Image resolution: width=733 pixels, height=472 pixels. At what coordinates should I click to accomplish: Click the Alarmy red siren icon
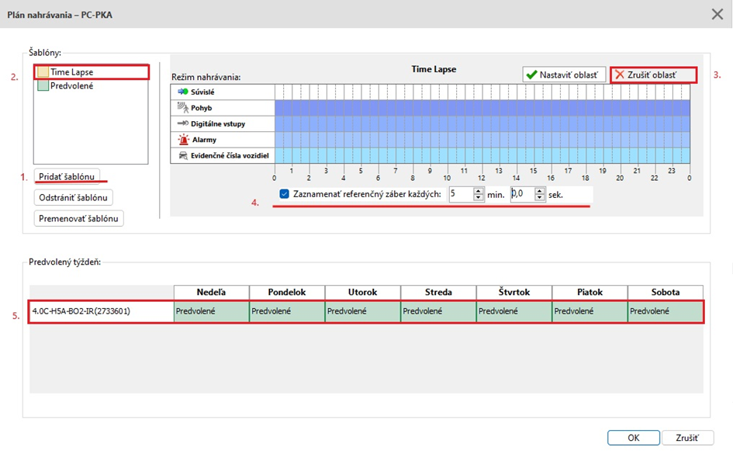point(184,140)
